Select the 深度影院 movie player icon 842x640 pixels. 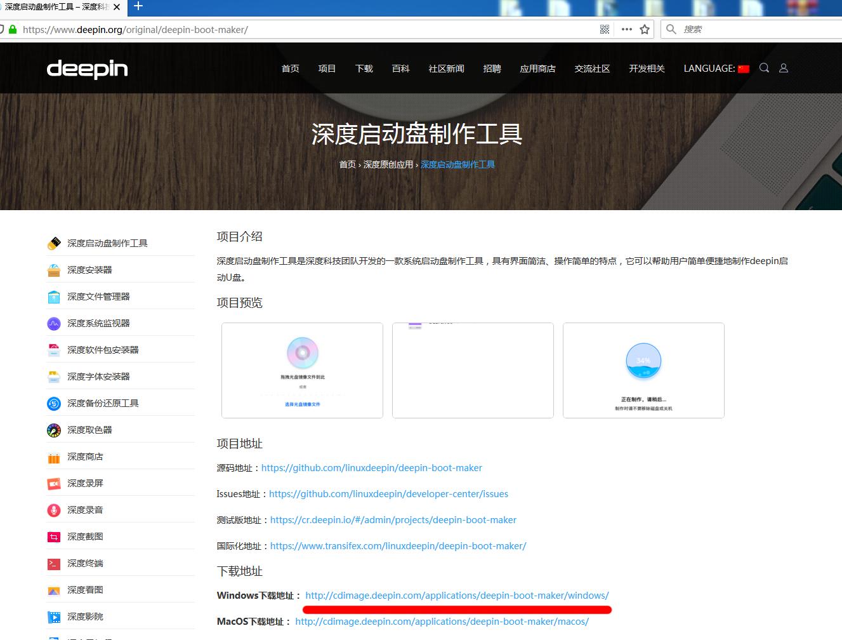point(53,617)
